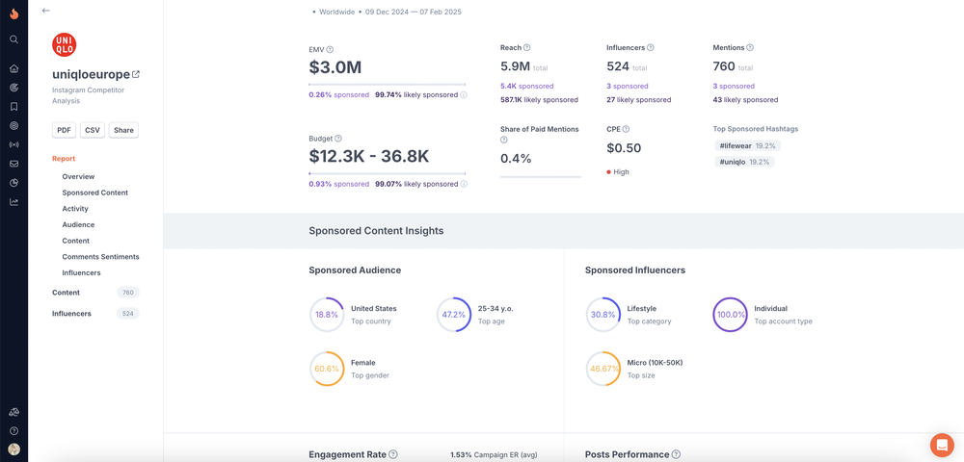This screenshot has height=462, width=964.
Task: Click the Uniqlo logo thumbnail
Action: point(65,45)
